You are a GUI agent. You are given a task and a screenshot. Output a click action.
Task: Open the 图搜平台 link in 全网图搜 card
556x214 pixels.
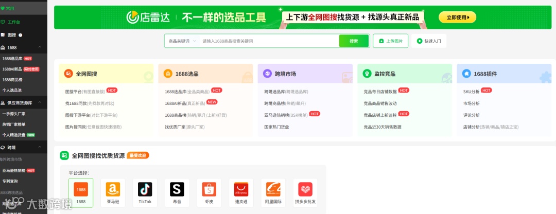tap(85, 92)
